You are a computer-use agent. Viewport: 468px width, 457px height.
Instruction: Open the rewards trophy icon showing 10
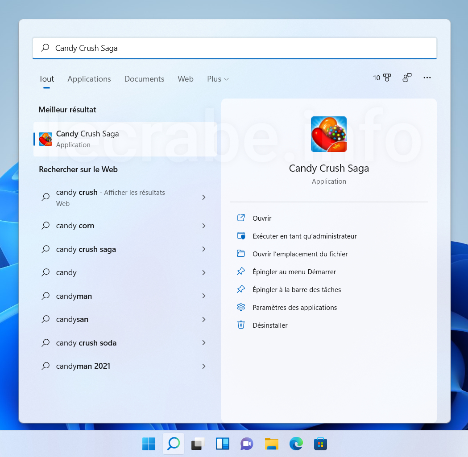[x=382, y=78]
